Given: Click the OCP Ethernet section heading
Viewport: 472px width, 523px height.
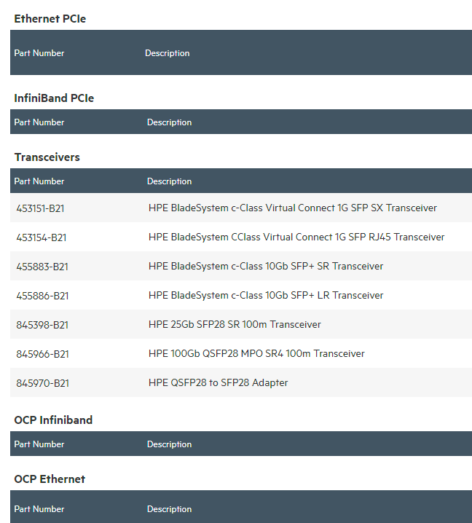Looking at the screenshot, I should click(50, 479).
